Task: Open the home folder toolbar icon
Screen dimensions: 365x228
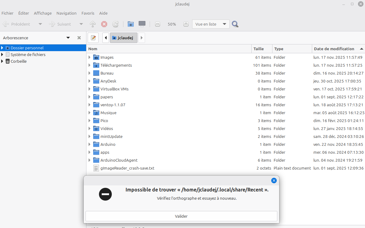Action: (x=131, y=24)
